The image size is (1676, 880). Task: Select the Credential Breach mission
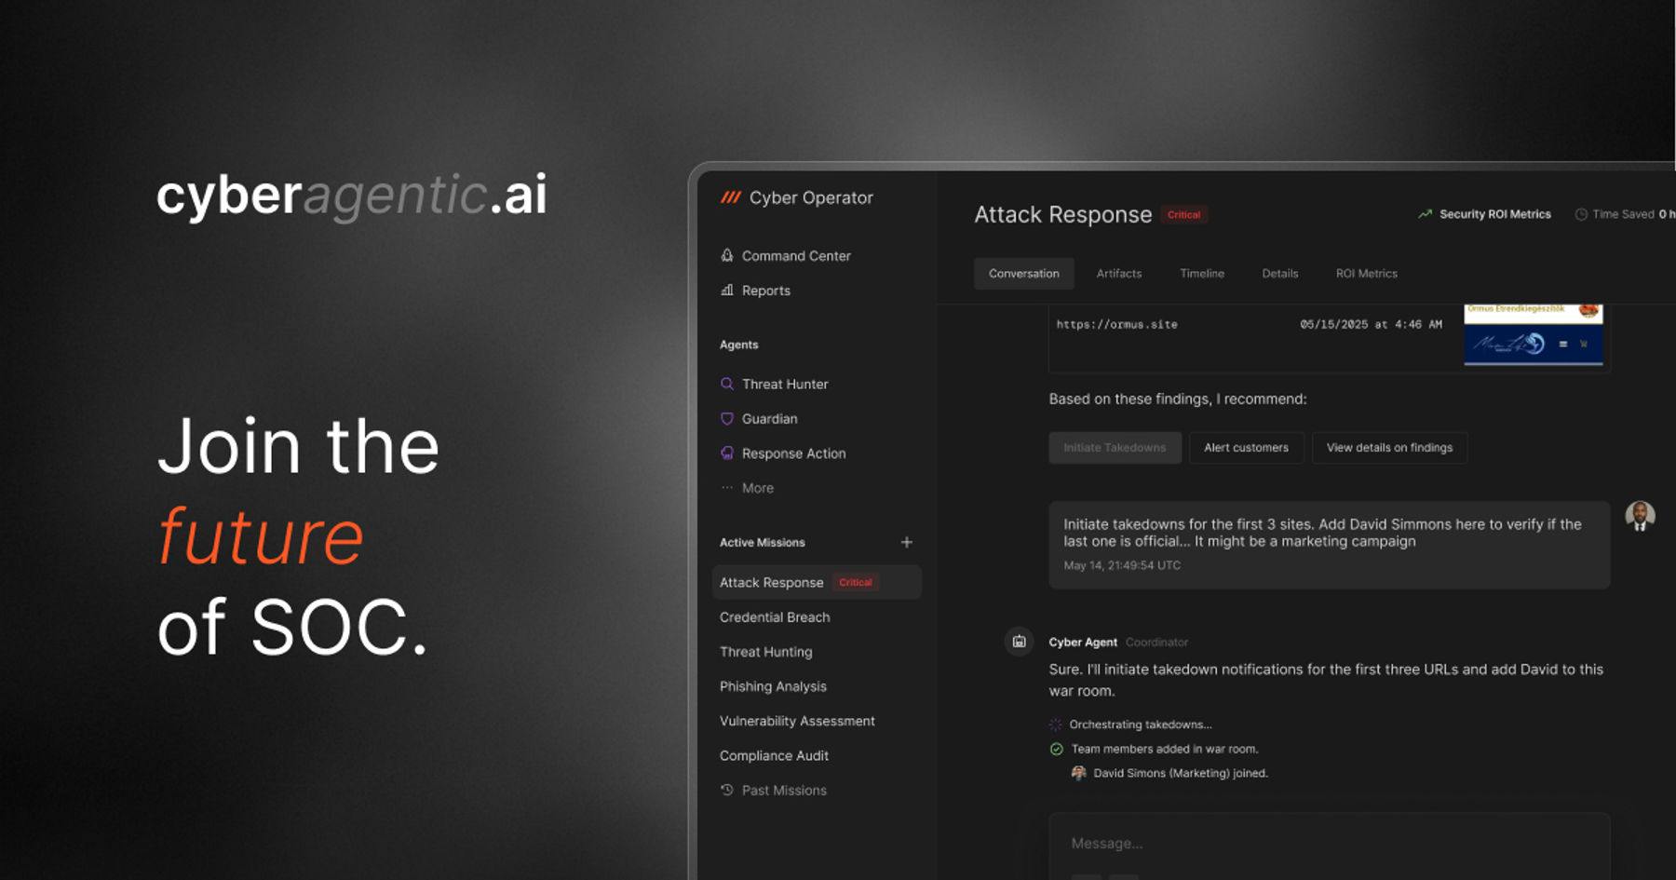click(775, 616)
